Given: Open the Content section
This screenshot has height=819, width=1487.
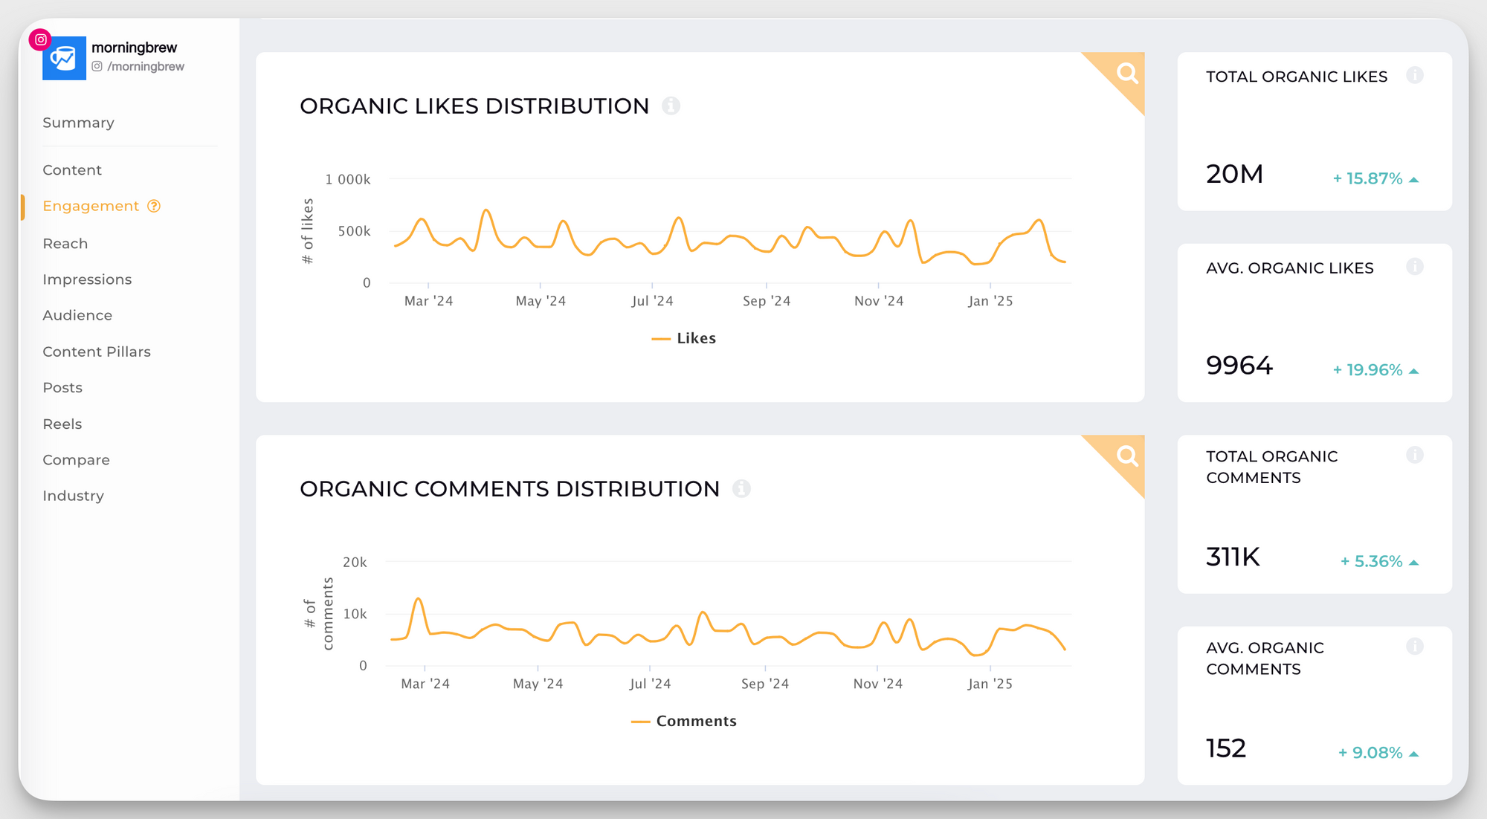Looking at the screenshot, I should coord(71,169).
